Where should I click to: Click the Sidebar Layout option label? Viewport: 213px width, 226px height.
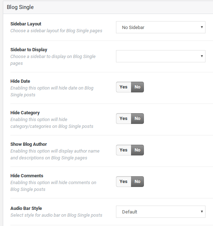pos(26,24)
